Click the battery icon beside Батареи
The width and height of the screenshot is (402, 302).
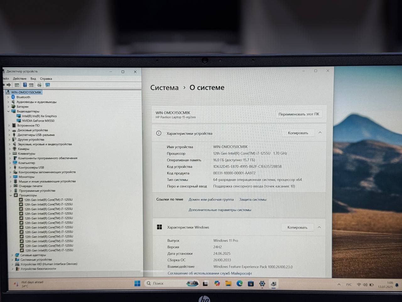pos(14,106)
